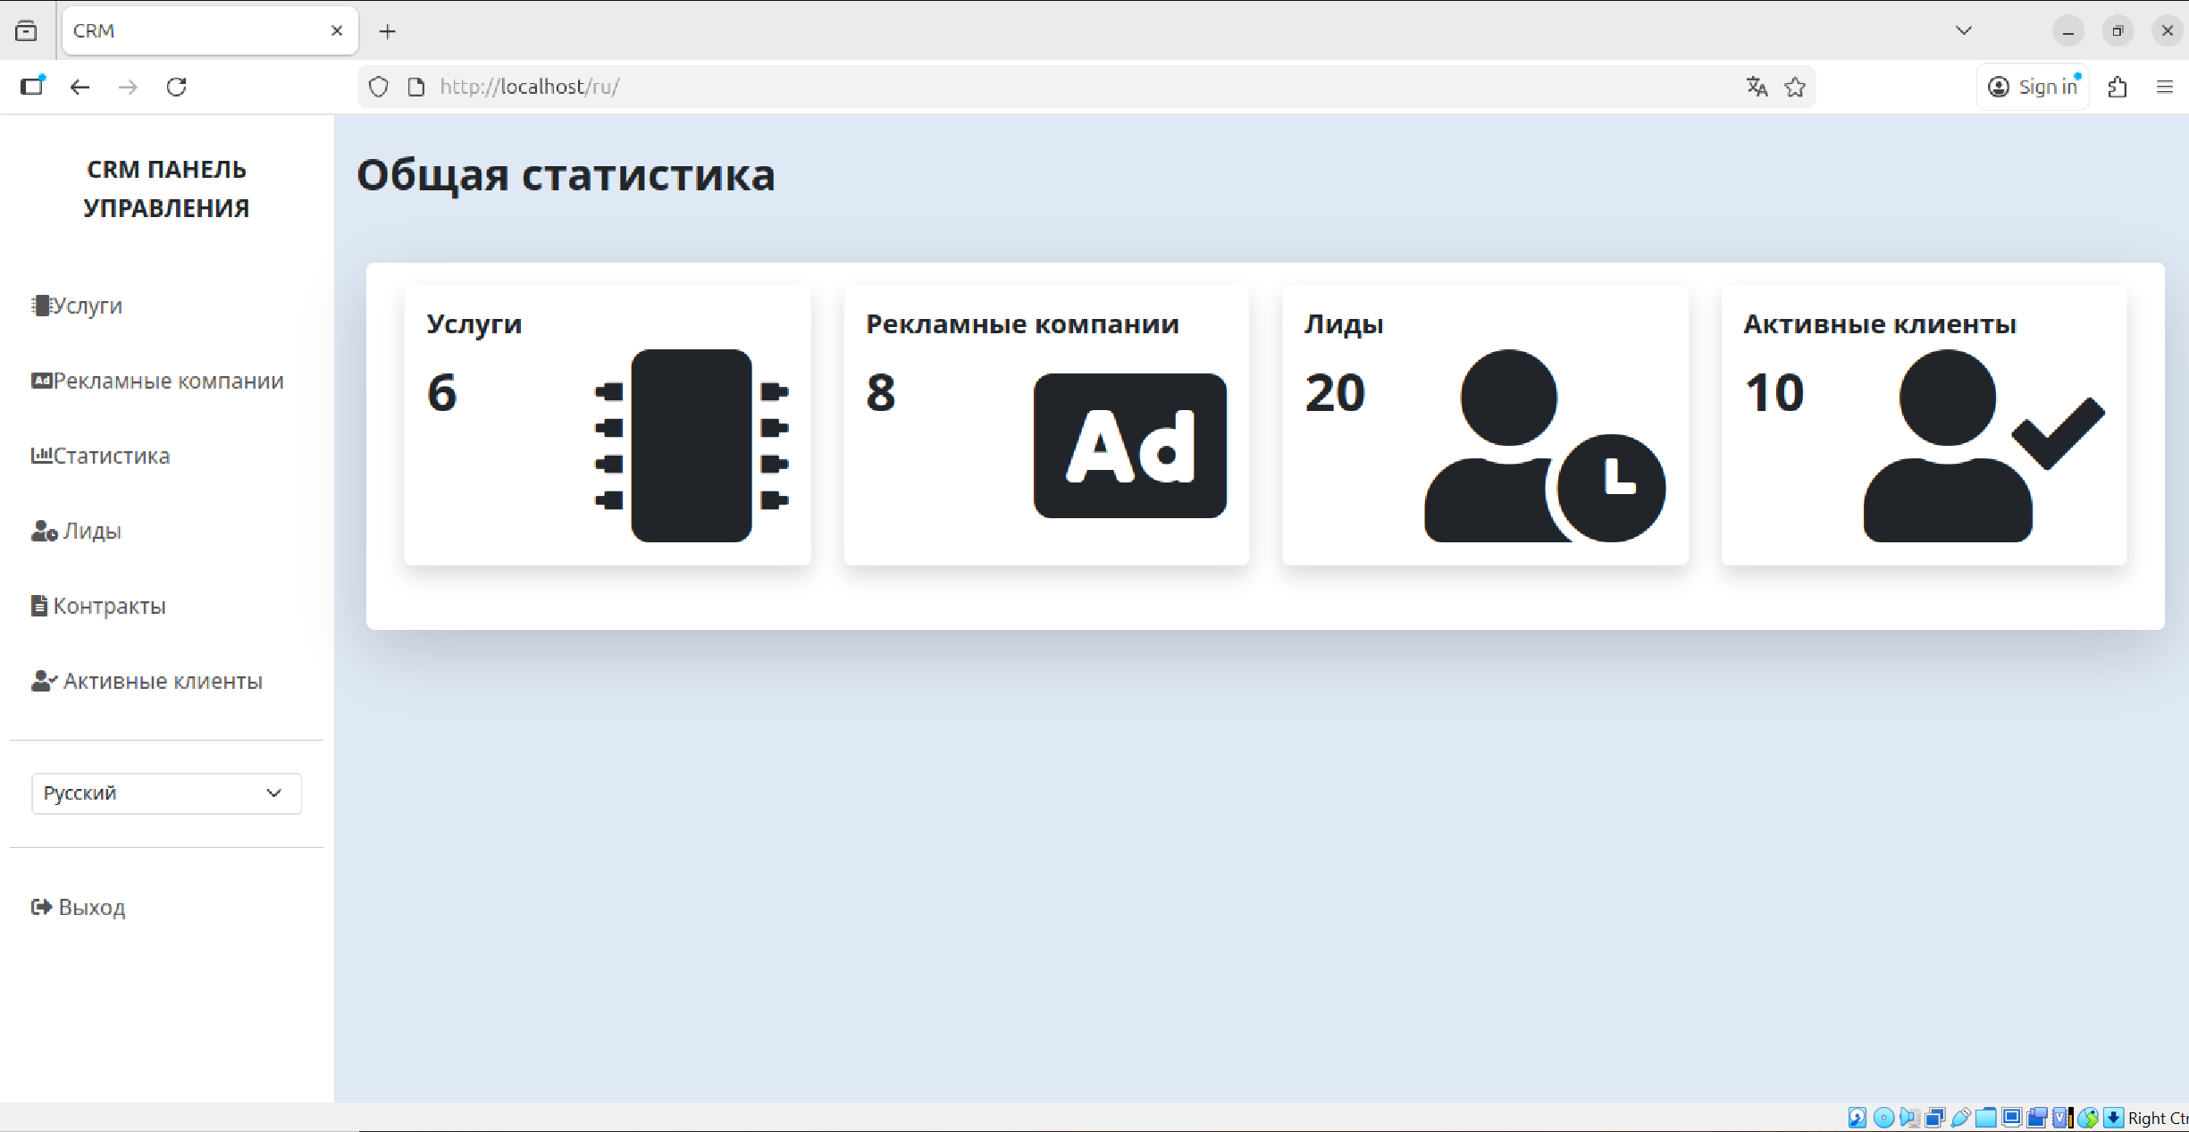The height and width of the screenshot is (1132, 2189).
Task: Click the count 20 in Лиды card
Action: [x=1335, y=393]
